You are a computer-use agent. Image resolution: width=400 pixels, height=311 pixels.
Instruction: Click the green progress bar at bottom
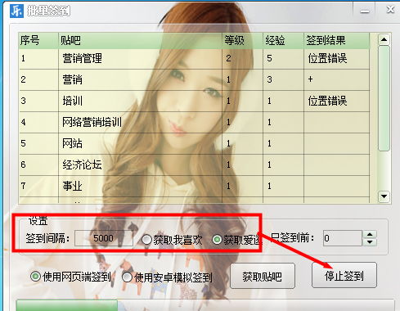point(67,305)
